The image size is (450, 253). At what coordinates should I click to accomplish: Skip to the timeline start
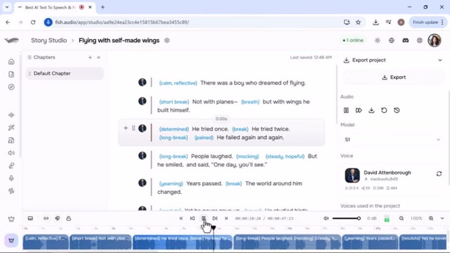point(181,218)
